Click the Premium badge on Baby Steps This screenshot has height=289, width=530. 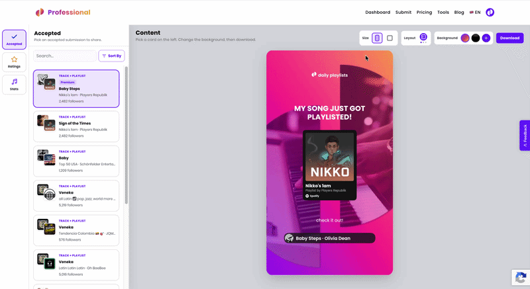[x=68, y=82]
